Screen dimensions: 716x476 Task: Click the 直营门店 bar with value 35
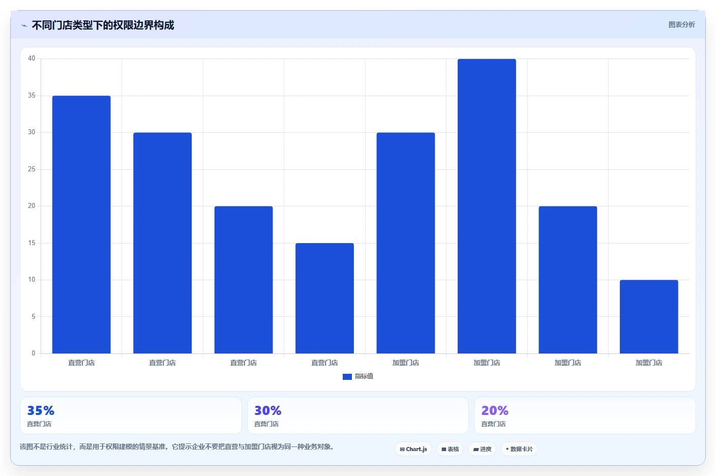(81, 224)
